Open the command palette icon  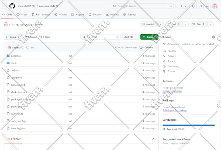pos(171,6)
